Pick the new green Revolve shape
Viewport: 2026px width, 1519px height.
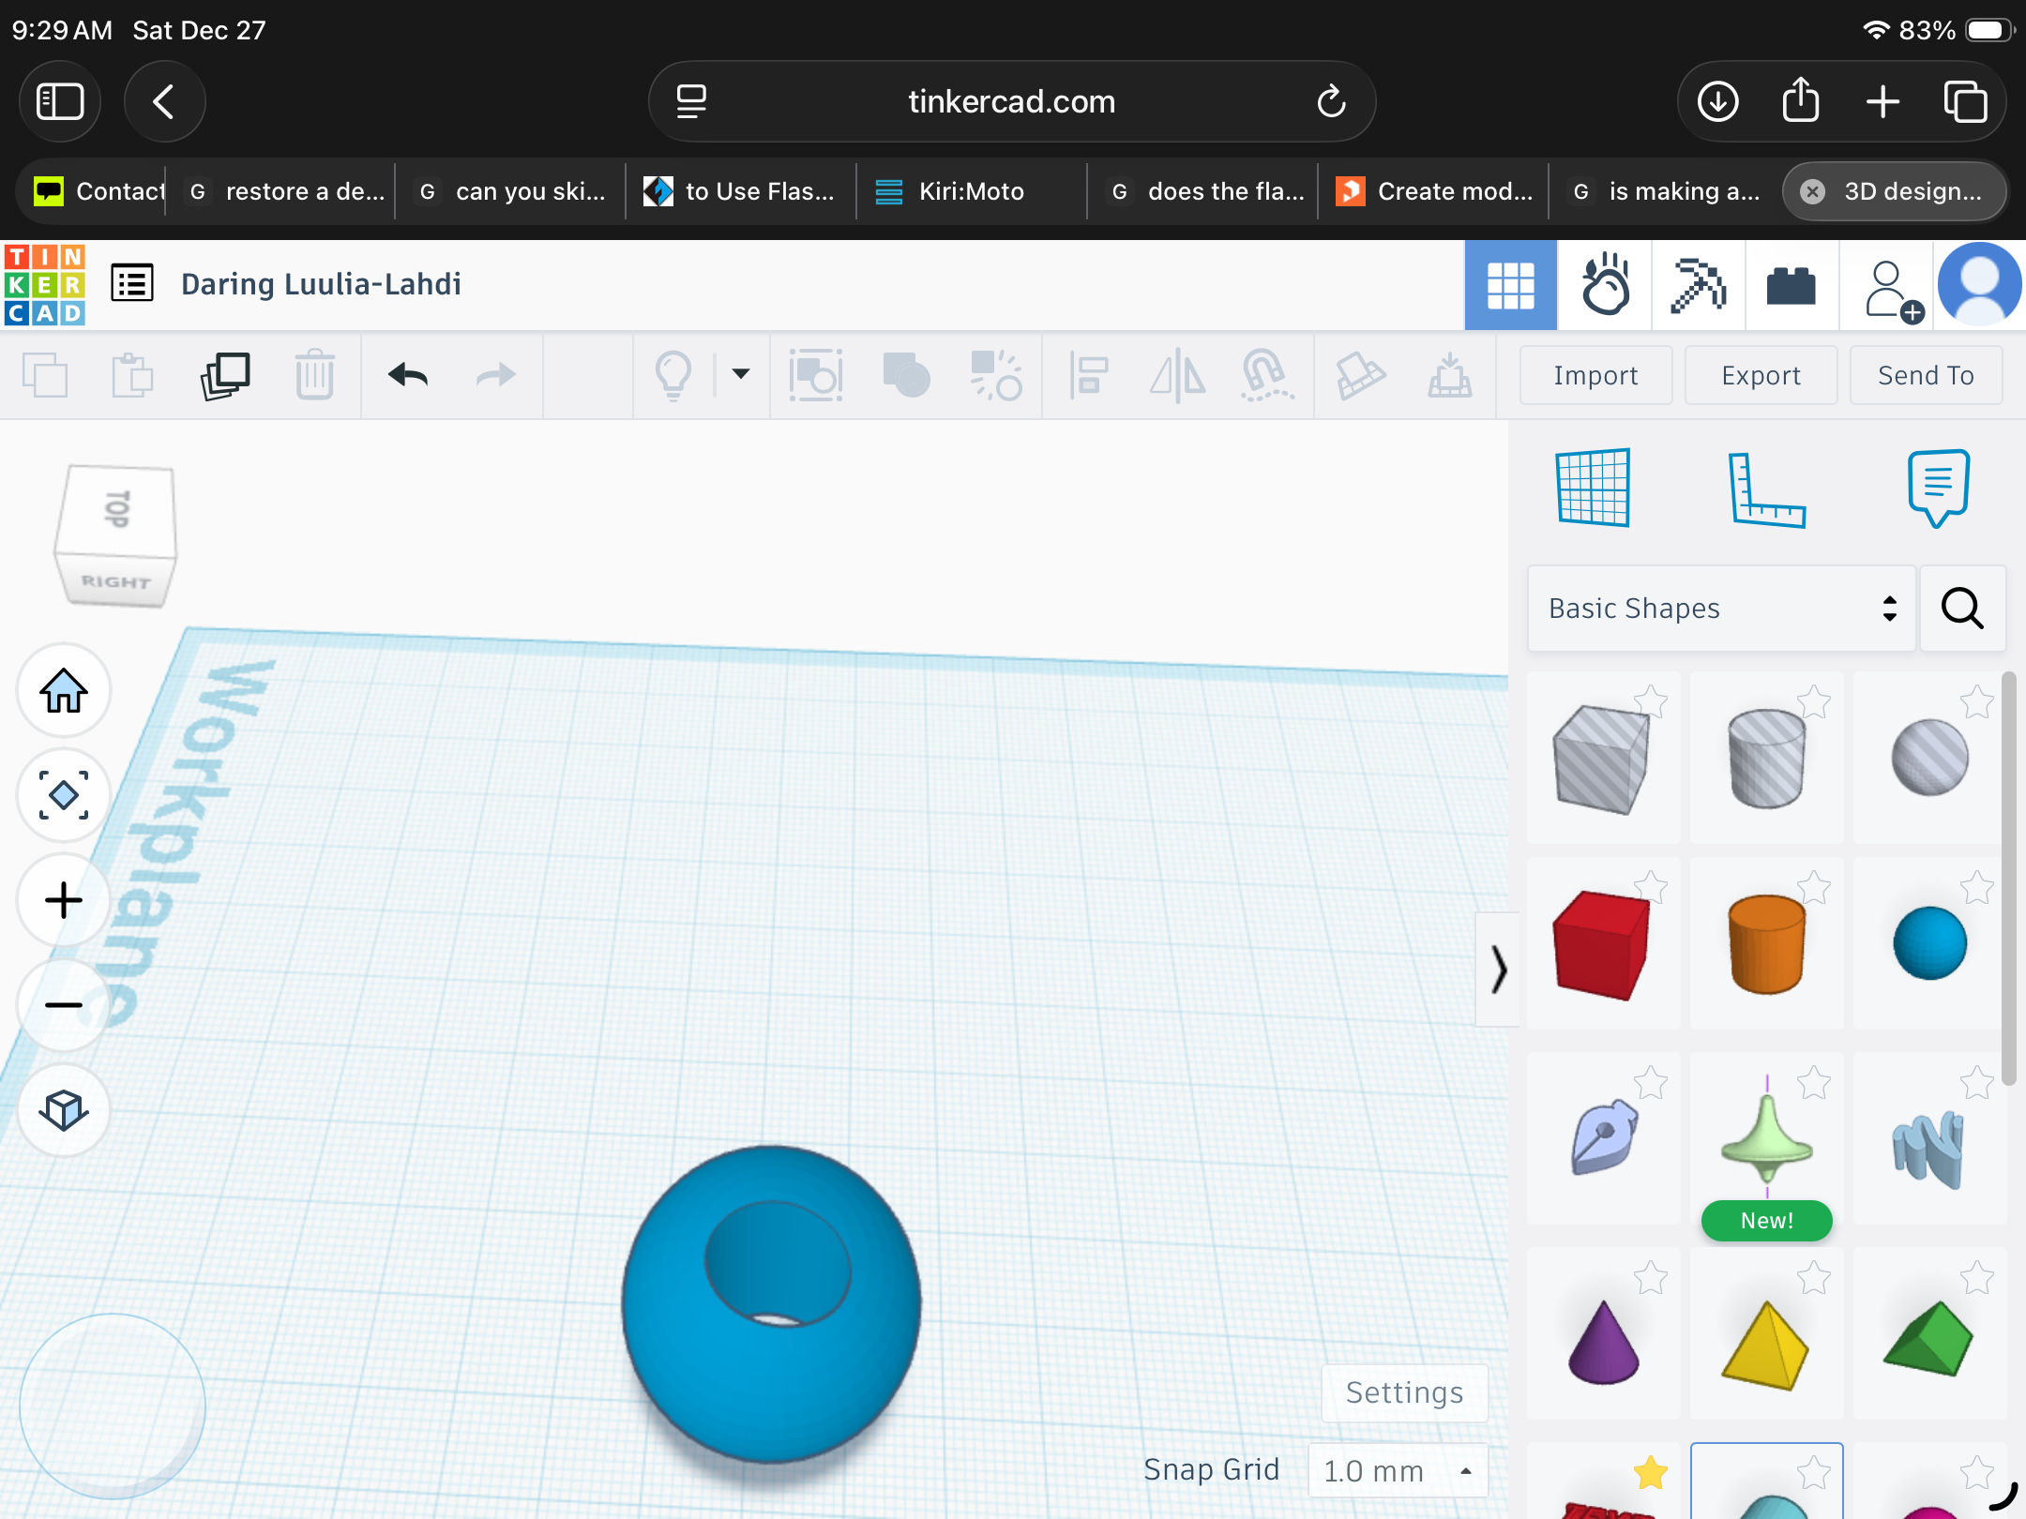tap(1767, 1138)
